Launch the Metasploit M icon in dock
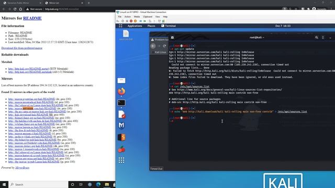The width and height of the screenshot is (335, 188). (121, 125)
